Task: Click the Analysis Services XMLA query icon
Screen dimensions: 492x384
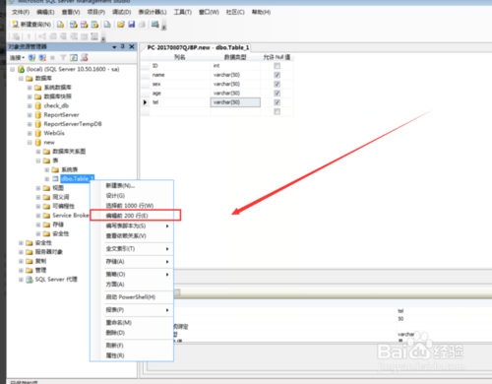Action: (94, 25)
